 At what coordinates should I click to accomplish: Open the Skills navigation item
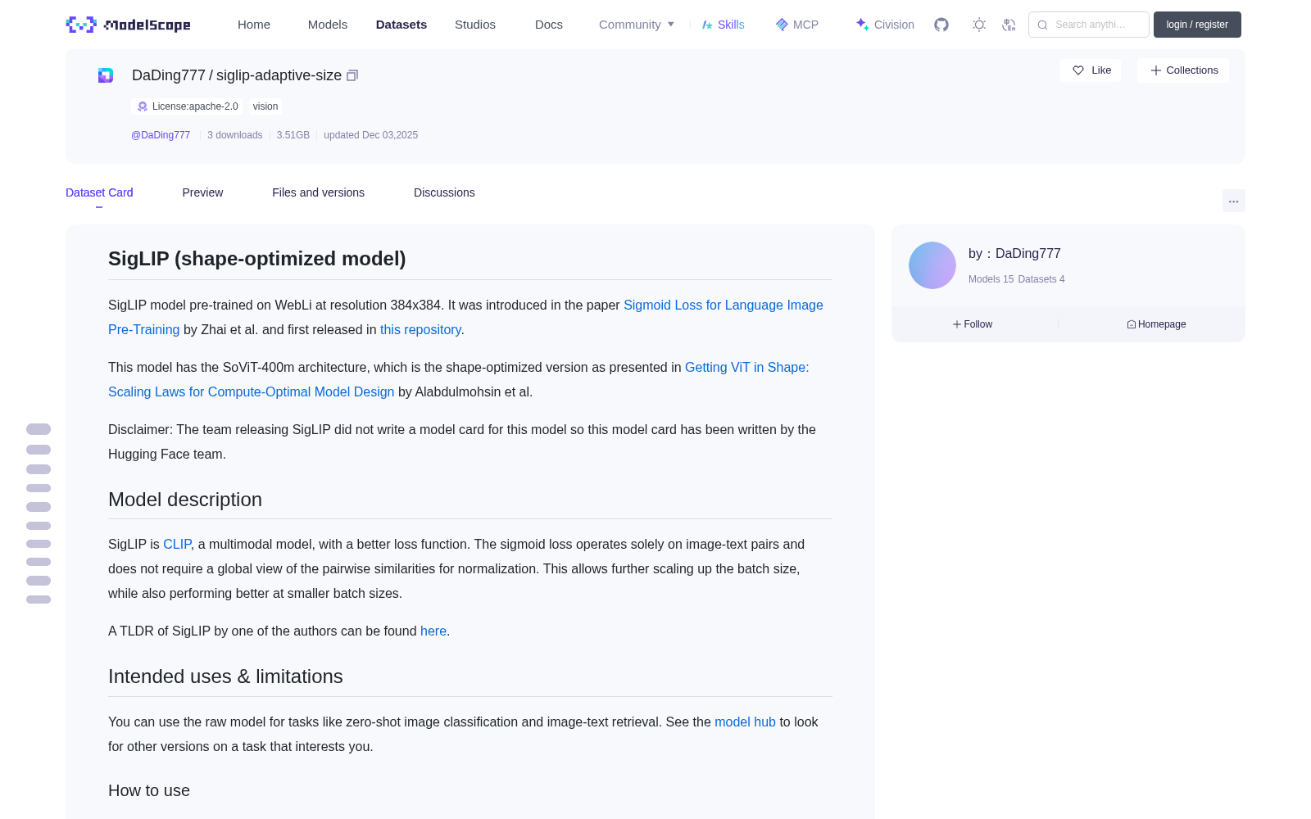tap(723, 25)
